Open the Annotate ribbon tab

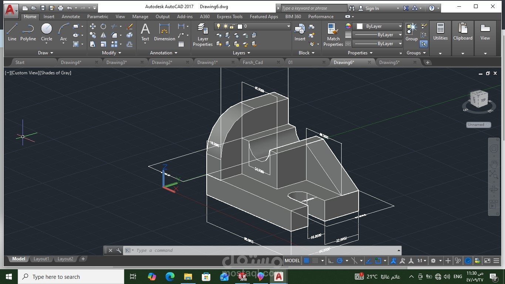pyautogui.click(x=71, y=17)
